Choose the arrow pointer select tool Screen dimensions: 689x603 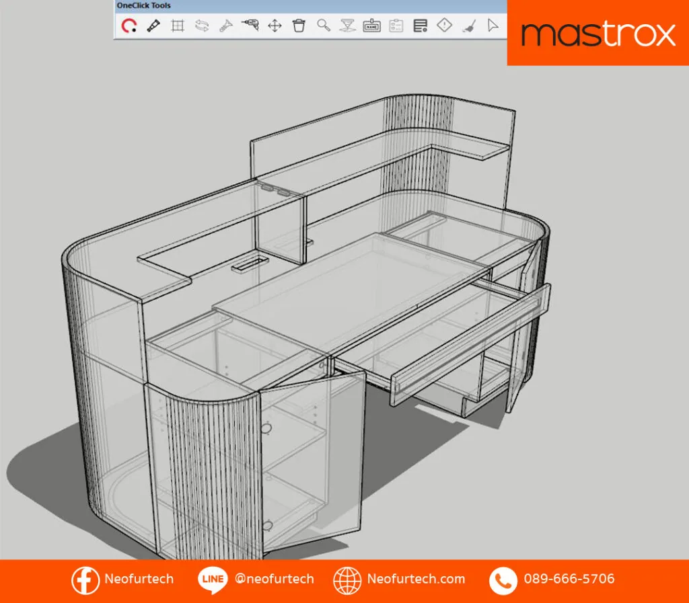tap(493, 26)
